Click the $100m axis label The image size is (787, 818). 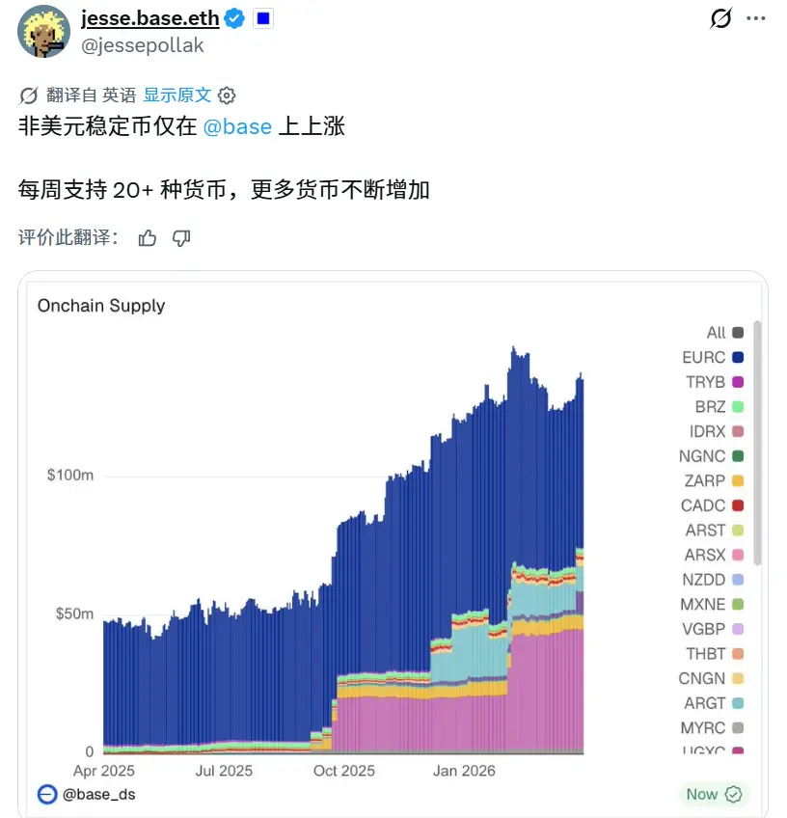(x=70, y=475)
